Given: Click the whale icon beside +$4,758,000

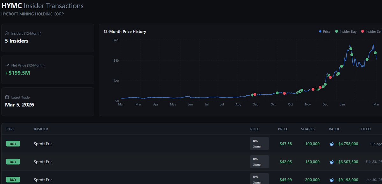Looking at the screenshot, I should point(332,144).
